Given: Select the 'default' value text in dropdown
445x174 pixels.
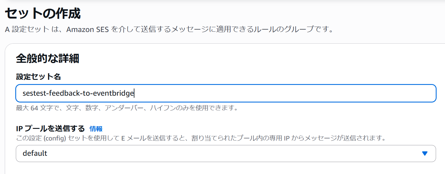Looking at the screenshot, I should (x=35, y=153).
